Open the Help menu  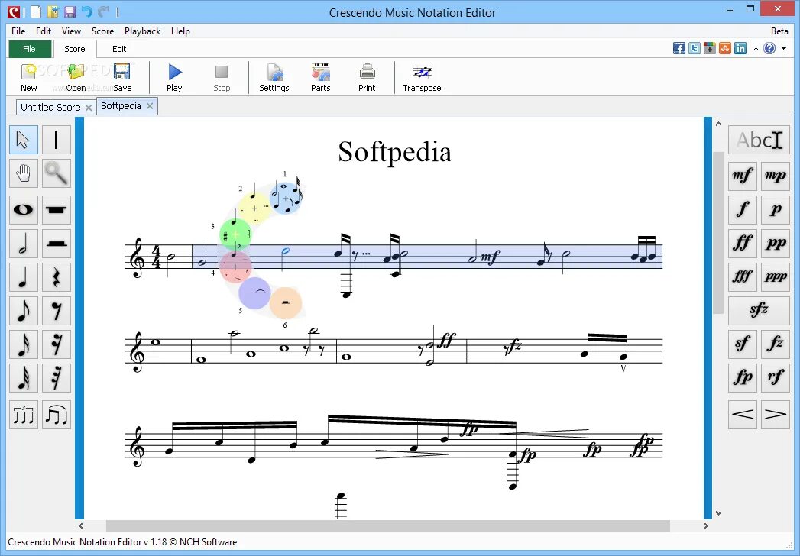point(180,31)
